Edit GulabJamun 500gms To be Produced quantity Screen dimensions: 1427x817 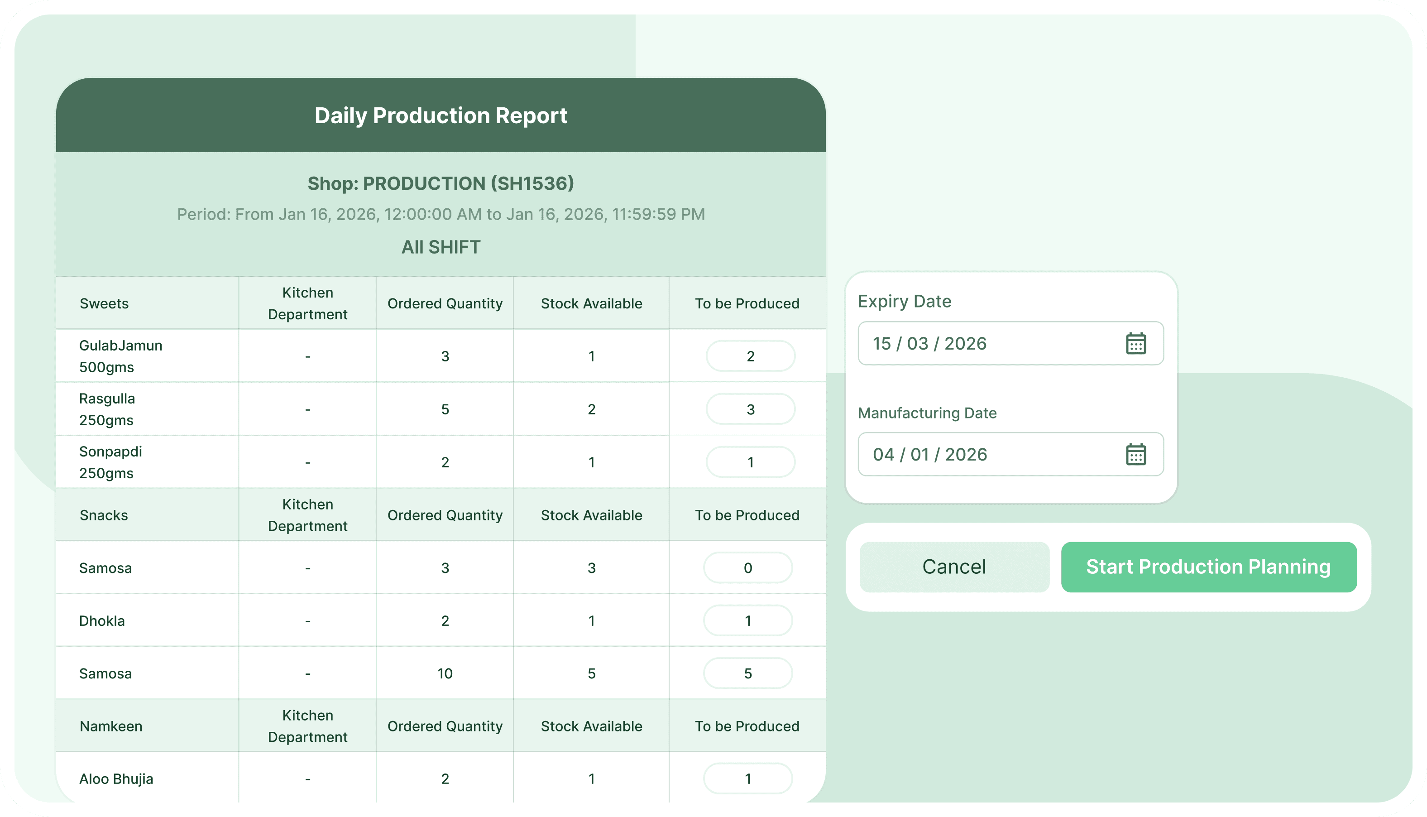(750, 356)
